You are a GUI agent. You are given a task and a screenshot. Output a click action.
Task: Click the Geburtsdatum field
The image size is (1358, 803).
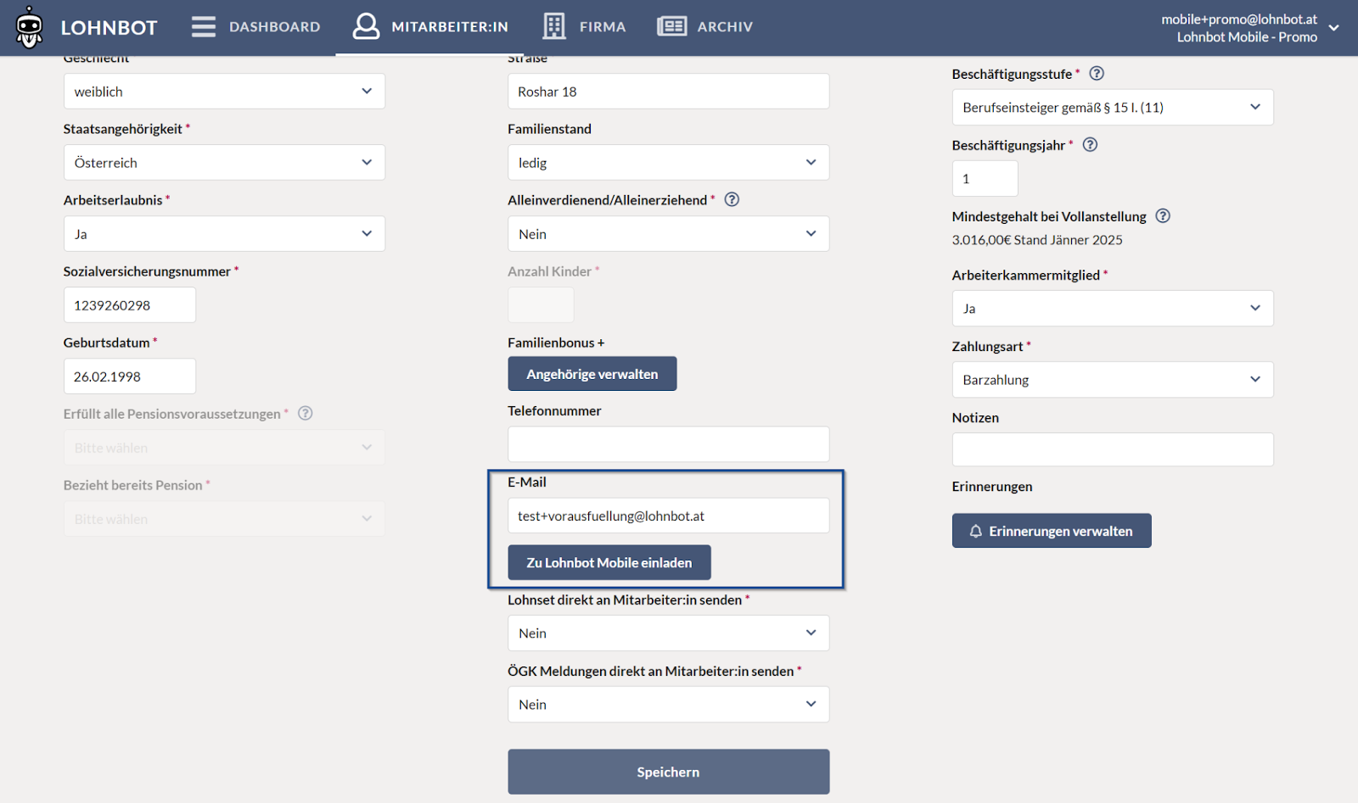coord(130,376)
